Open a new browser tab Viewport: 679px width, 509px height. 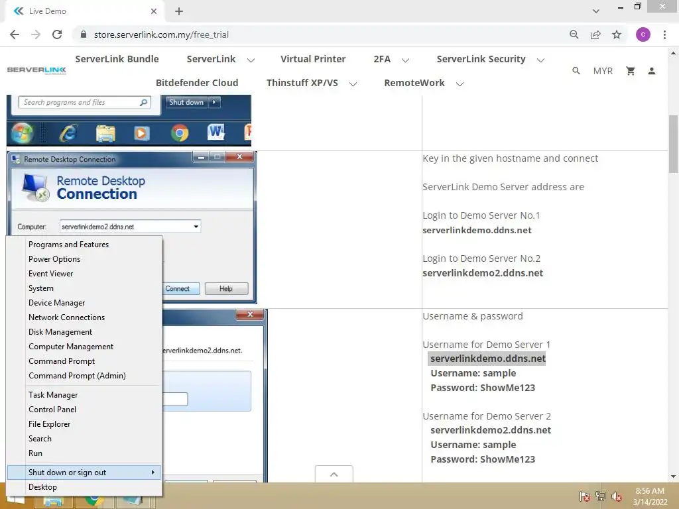(179, 11)
